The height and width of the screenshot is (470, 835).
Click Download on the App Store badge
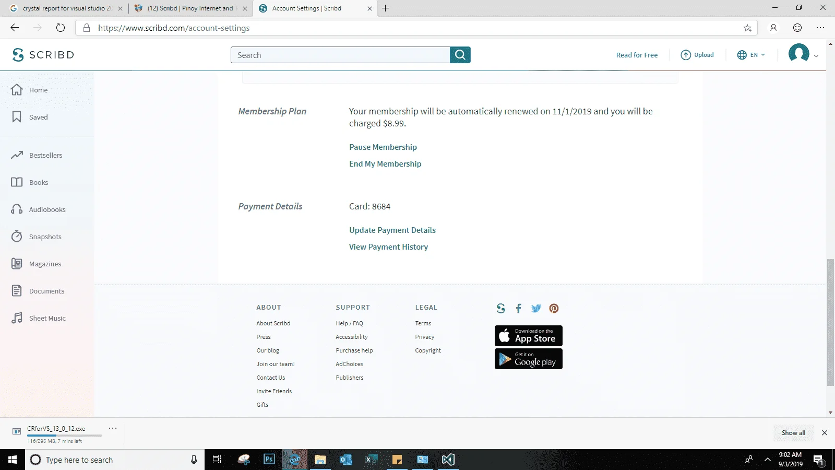tap(529, 336)
